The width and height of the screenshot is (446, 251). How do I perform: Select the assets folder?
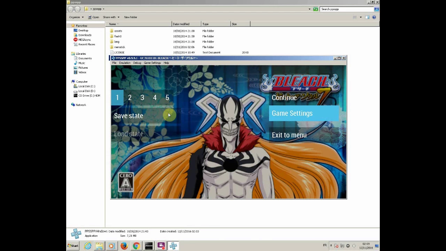tap(118, 31)
